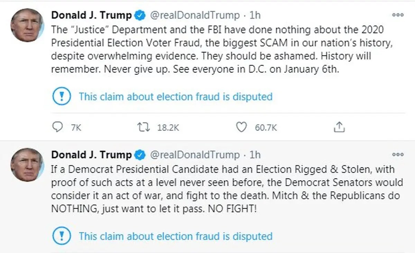Screen dimensions: 415x253
Task: Click the share icon on the first tweet
Action: click(339, 128)
